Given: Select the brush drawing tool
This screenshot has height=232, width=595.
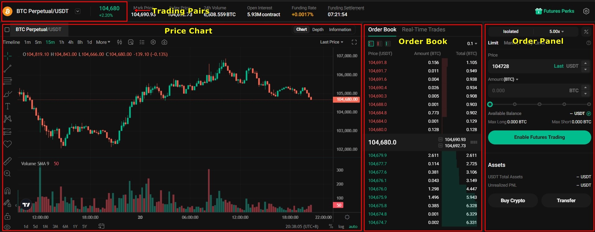Looking at the screenshot, I should 7,94.
